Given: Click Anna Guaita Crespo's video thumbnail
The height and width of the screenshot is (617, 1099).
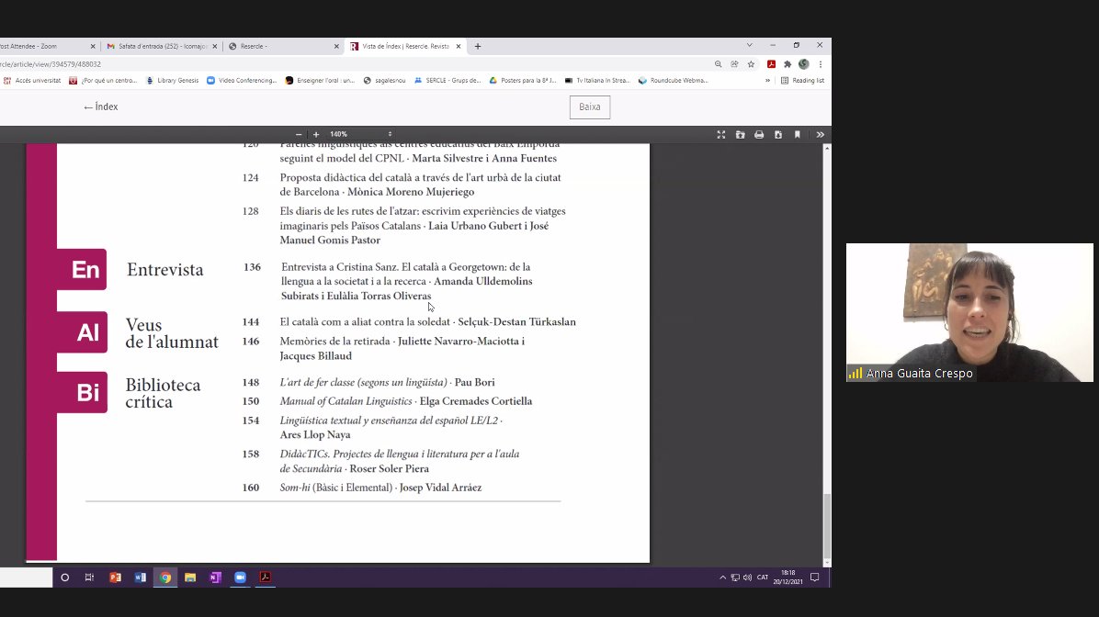Looking at the screenshot, I should pos(969,312).
